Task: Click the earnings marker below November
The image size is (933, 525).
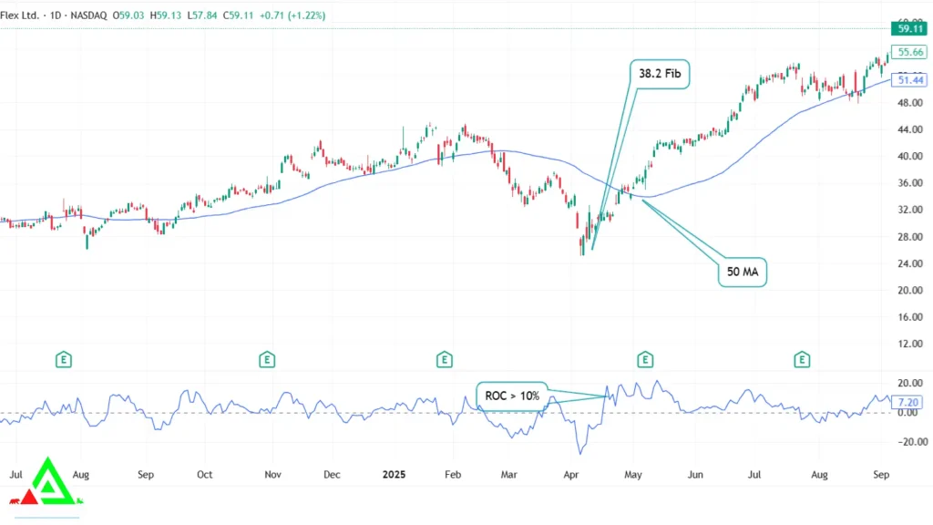Action: pos(266,359)
